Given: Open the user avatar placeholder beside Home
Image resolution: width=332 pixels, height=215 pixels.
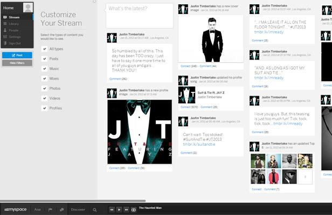Looking at the screenshot, I should click(28, 8).
